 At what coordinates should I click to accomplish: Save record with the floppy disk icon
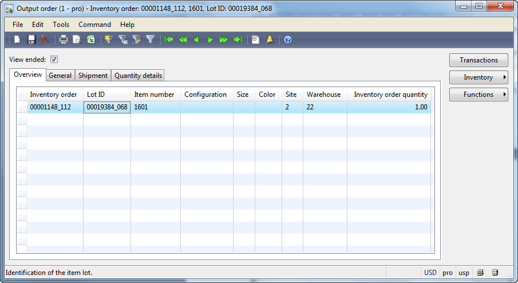31,40
